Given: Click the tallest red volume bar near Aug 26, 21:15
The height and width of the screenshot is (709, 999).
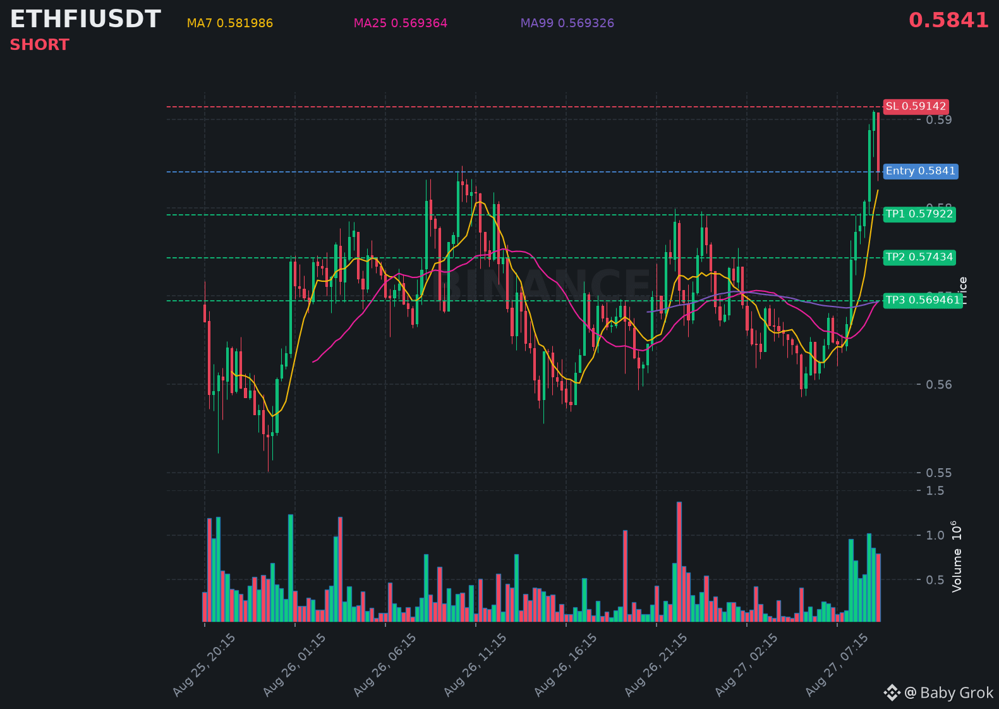Looking at the screenshot, I should (x=679, y=562).
